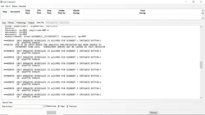Click the ***NOTE input error line
The image size is (205, 115).
pos(53,45)
